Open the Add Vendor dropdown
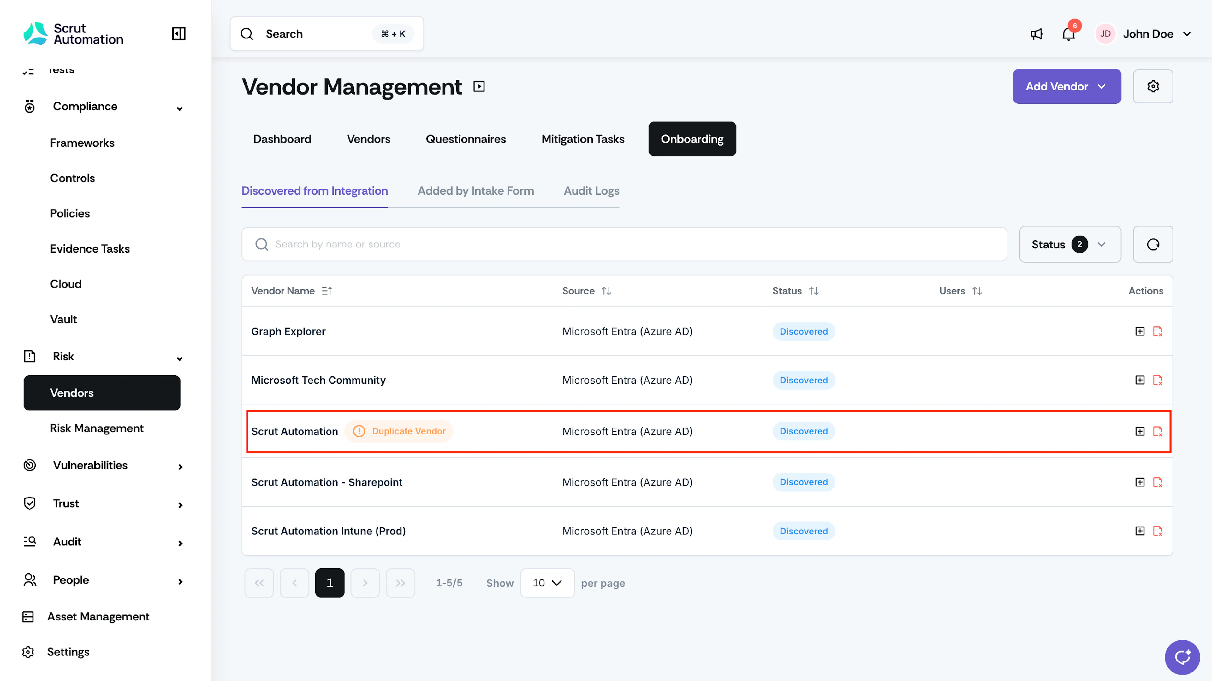Screen dimensions: 1212x681 pyautogui.click(x=1066, y=86)
